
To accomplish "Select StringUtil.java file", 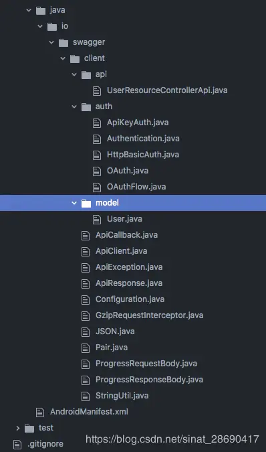I will pyautogui.click(x=122, y=396).
